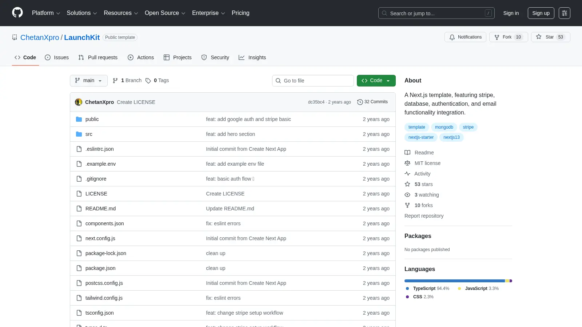Viewport: 582px width, 327px height.
Task: Expand the Platform menu
Action: point(46,13)
